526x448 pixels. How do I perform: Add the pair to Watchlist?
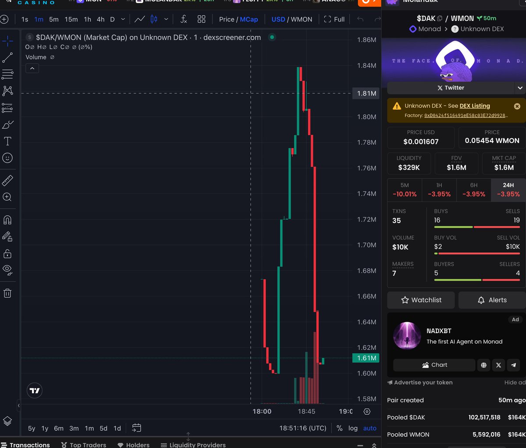(421, 300)
